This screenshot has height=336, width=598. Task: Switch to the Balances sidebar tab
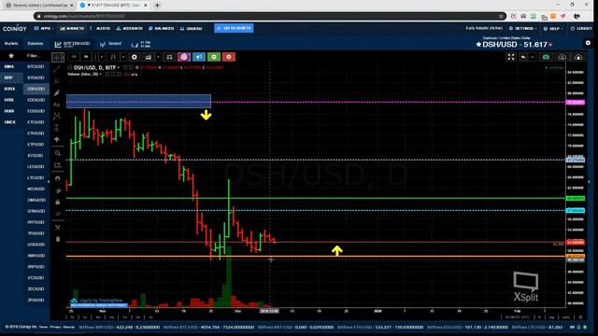(x=36, y=44)
